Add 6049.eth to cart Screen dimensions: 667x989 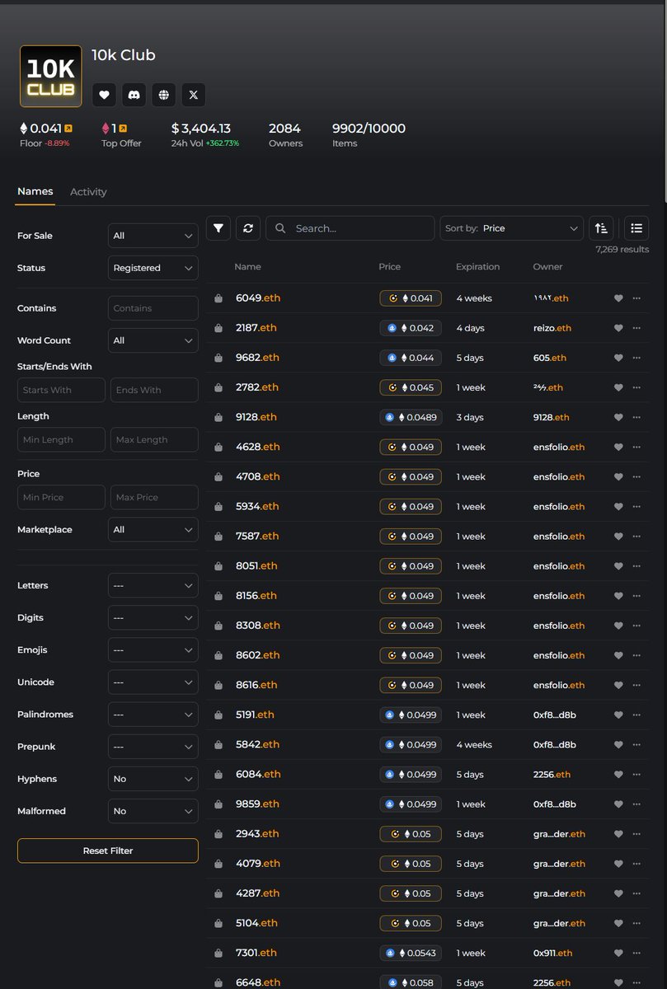point(218,298)
